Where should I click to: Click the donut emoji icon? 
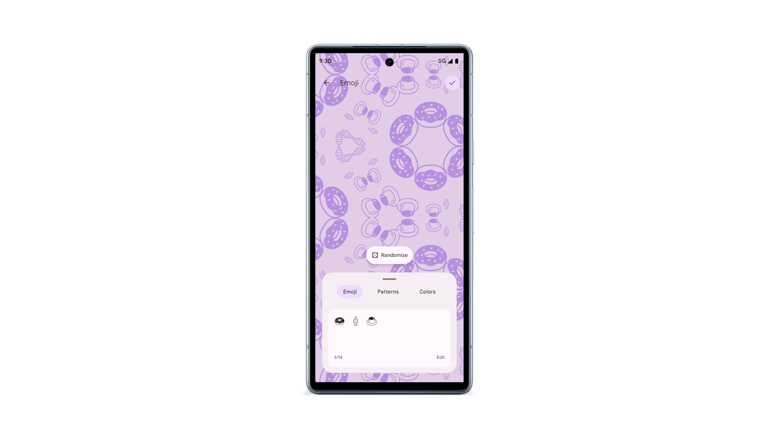pyautogui.click(x=339, y=321)
